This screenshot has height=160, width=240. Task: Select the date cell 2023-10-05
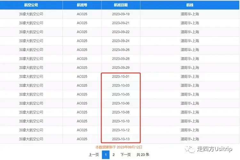(121, 94)
